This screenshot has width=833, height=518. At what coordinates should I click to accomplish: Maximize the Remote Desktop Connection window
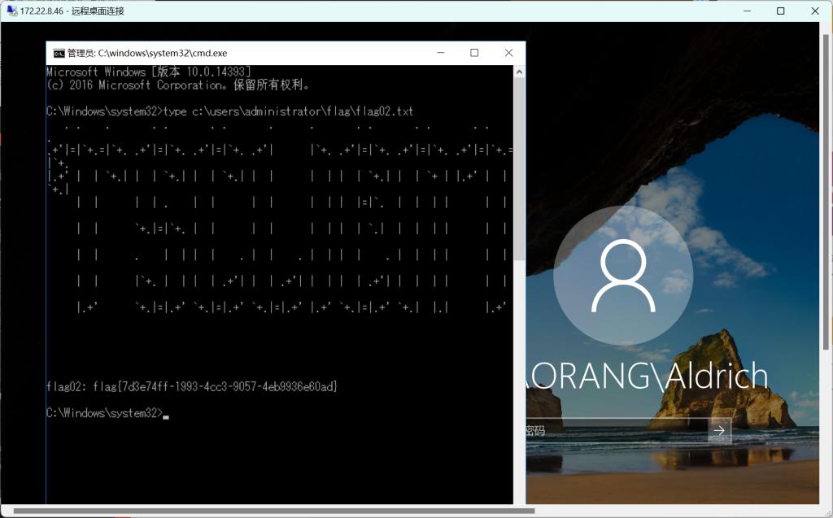(781, 11)
